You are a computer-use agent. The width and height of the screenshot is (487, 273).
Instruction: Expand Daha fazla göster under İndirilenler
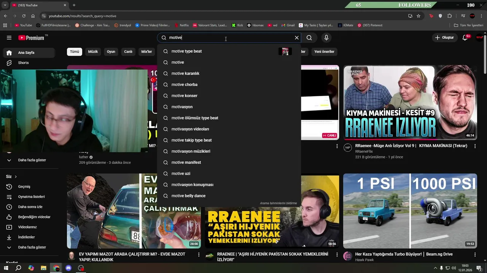coord(30,247)
